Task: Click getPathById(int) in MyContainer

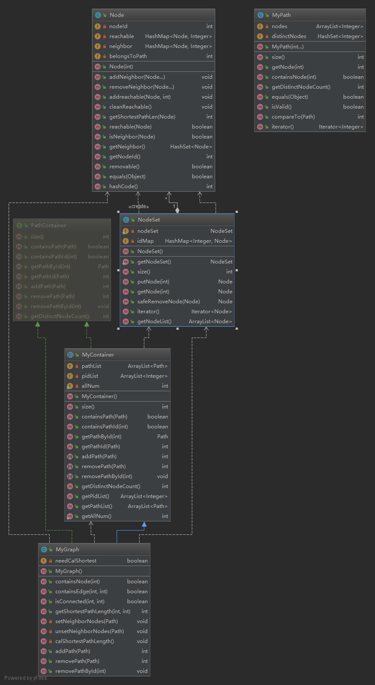Action: (118, 437)
